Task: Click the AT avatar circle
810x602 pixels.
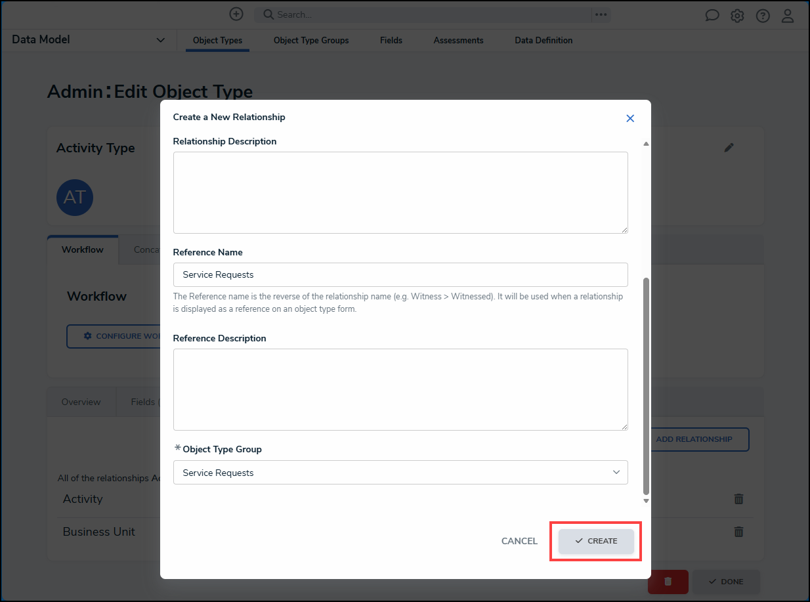Action: pyautogui.click(x=75, y=197)
